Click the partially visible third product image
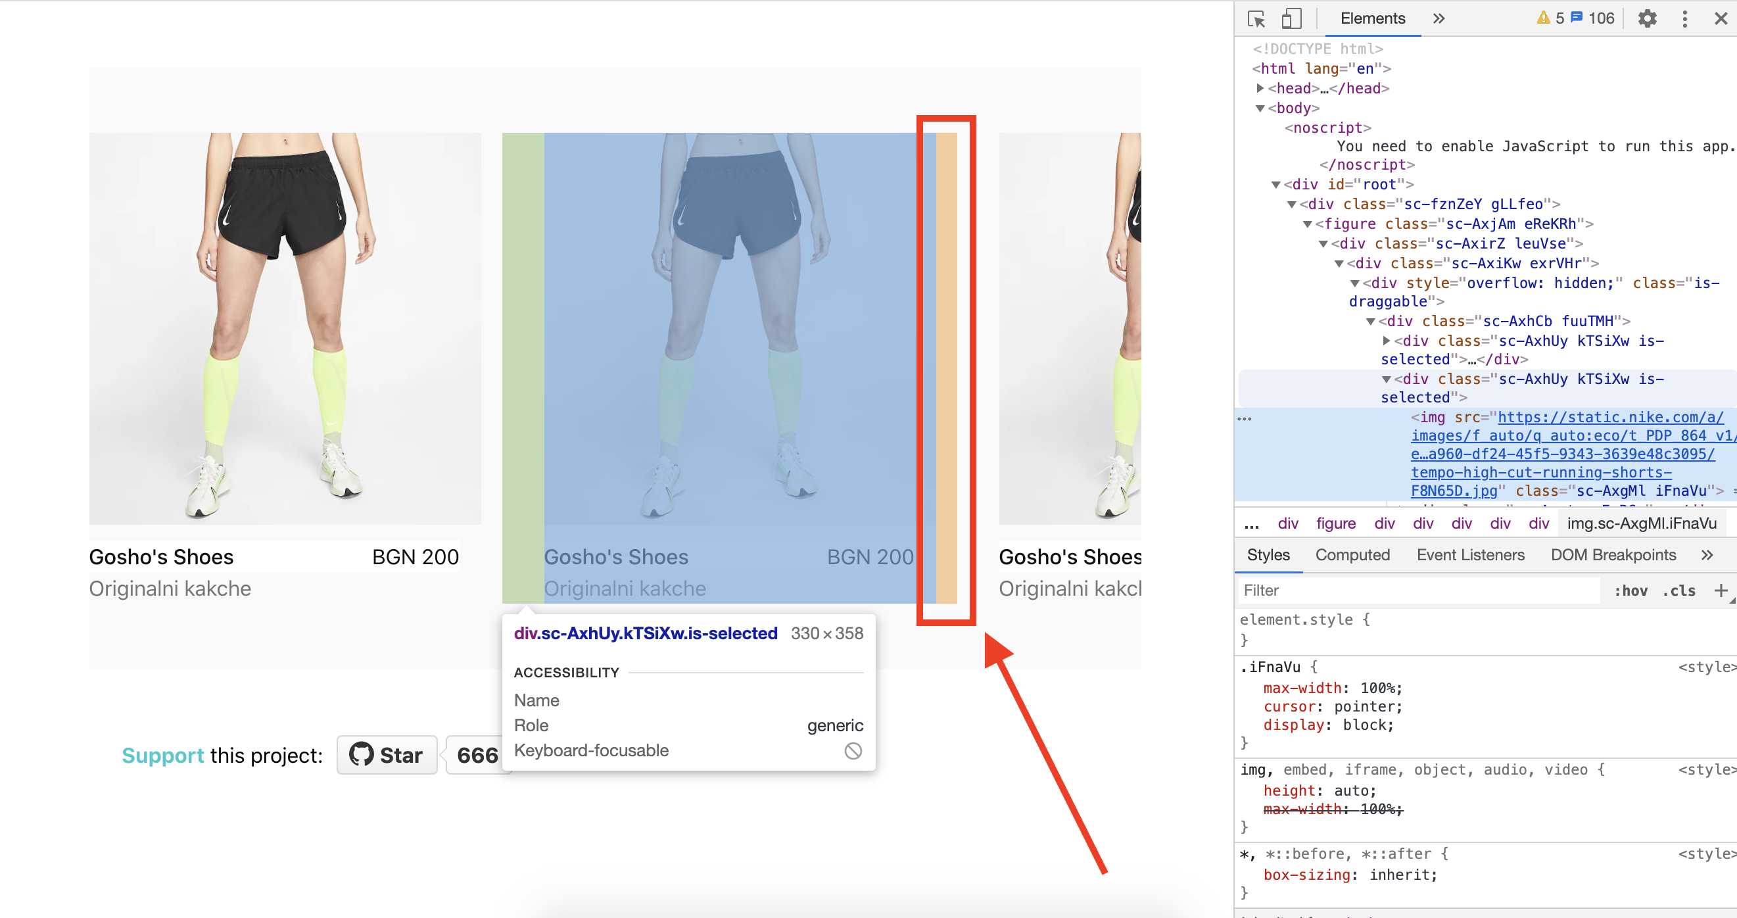This screenshot has width=1737, height=918. pos(1070,327)
